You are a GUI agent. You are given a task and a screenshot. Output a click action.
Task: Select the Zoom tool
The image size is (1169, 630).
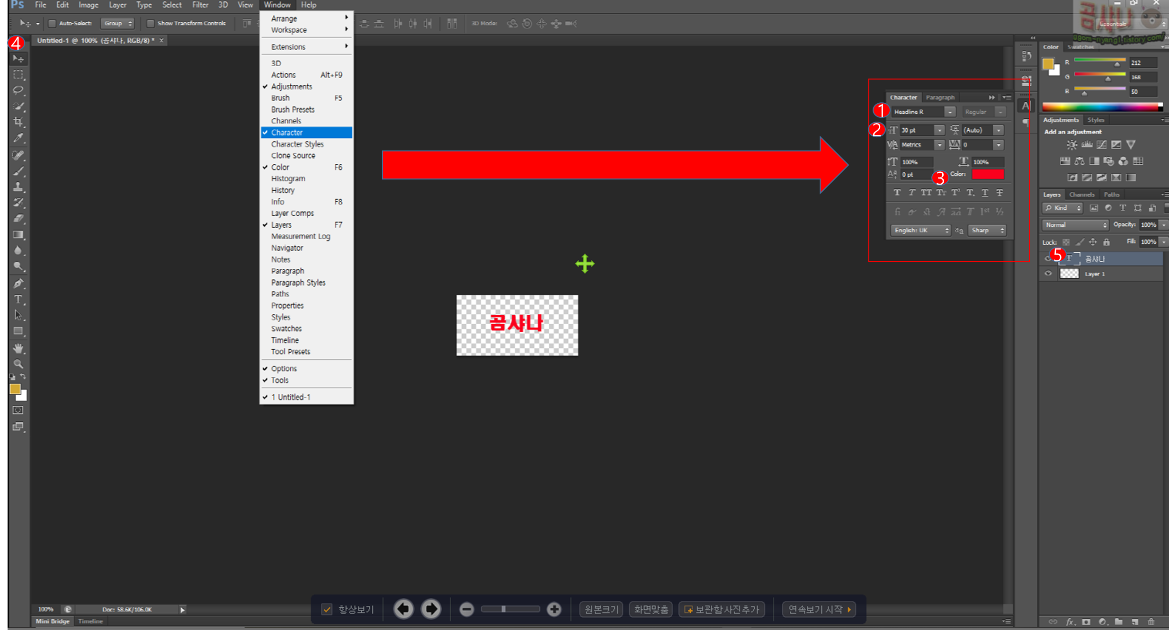click(x=18, y=364)
